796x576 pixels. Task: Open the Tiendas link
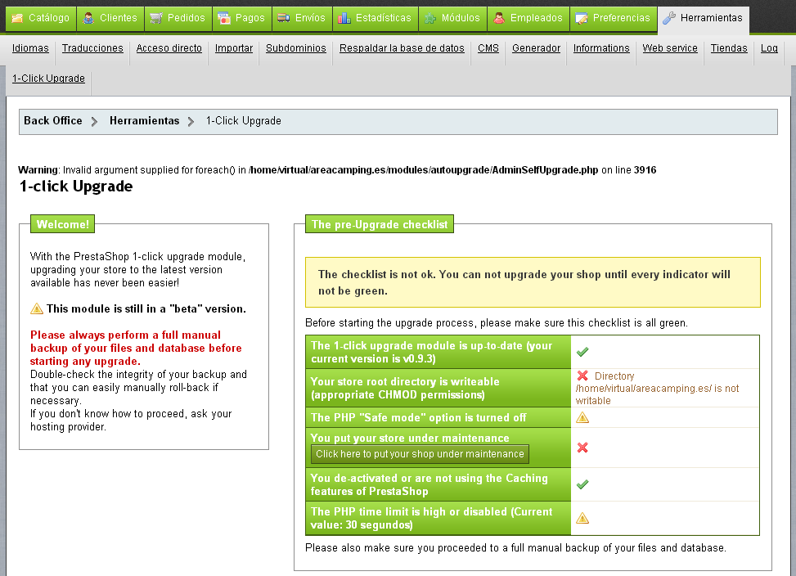(x=729, y=48)
